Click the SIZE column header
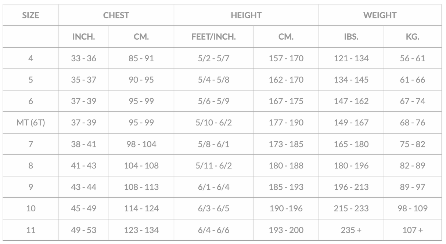This screenshot has width=446, height=244. pos(30,15)
